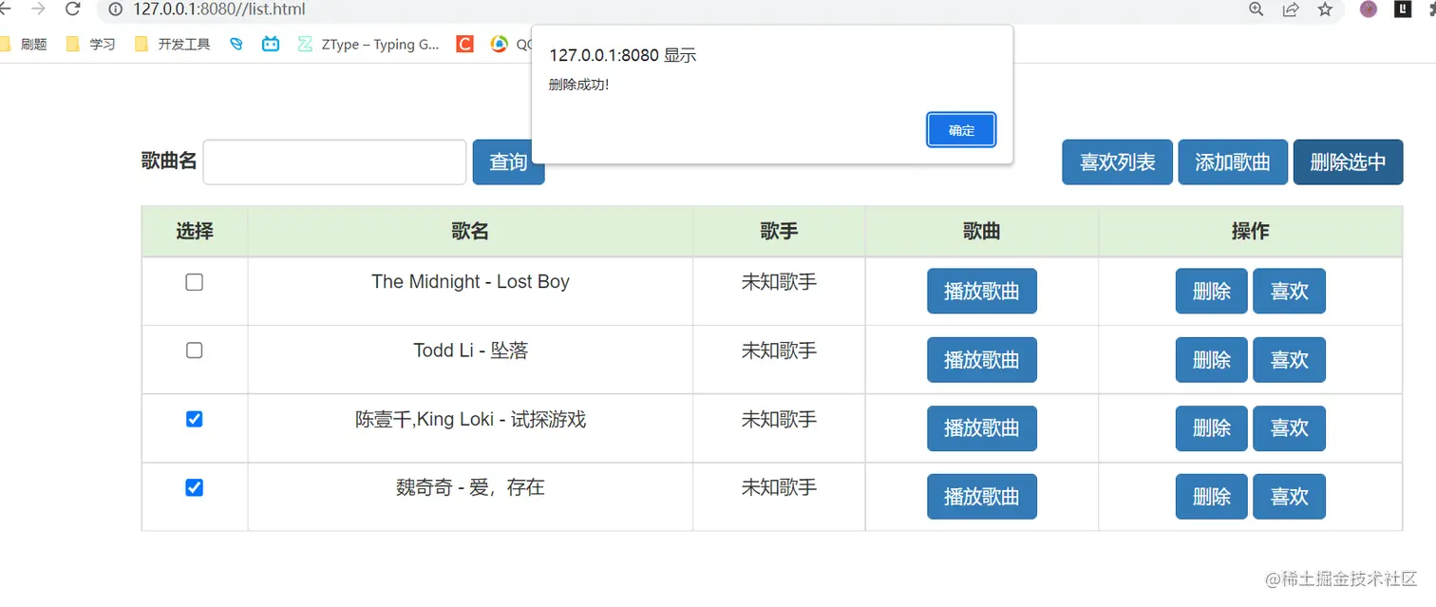Open the 学习 bookmark folder
This screenshot has height=607, width=1436.
pyautogui.click(x=90, y=45)
